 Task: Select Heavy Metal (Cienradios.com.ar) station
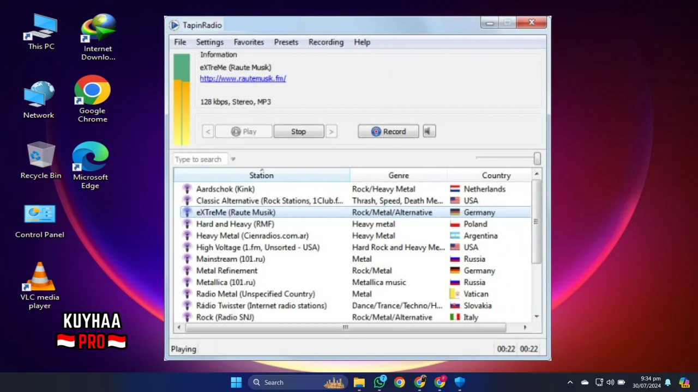pyautogui.click(x=252, y=236)
